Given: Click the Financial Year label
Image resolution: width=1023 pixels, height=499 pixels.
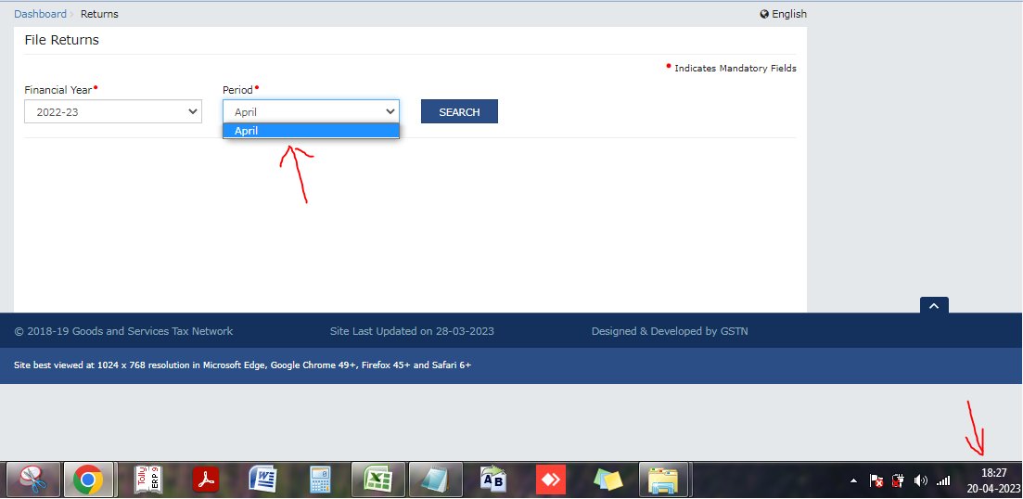Looking at the screenshot, I should (58, 90).
